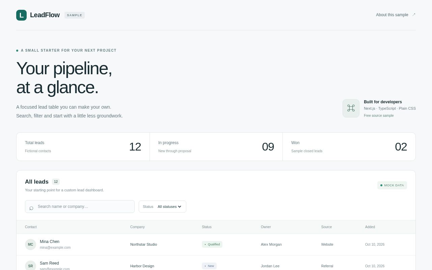The width and height of the screenshot is (432, 270).
Task: Click Mina Chen's MC avatar
Action: pos(30,244)
